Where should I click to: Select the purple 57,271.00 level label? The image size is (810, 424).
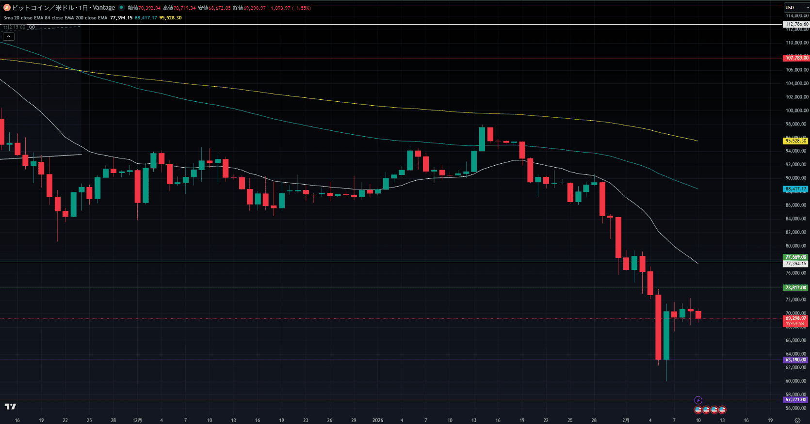(x=795, y=400)
